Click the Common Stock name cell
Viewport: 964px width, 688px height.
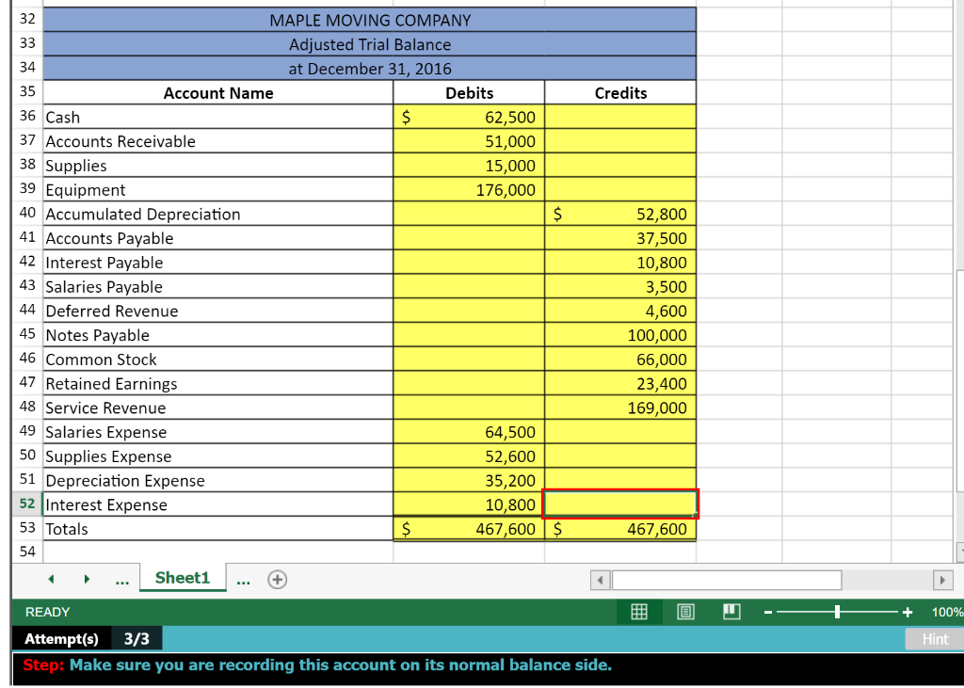coord(218,360)
